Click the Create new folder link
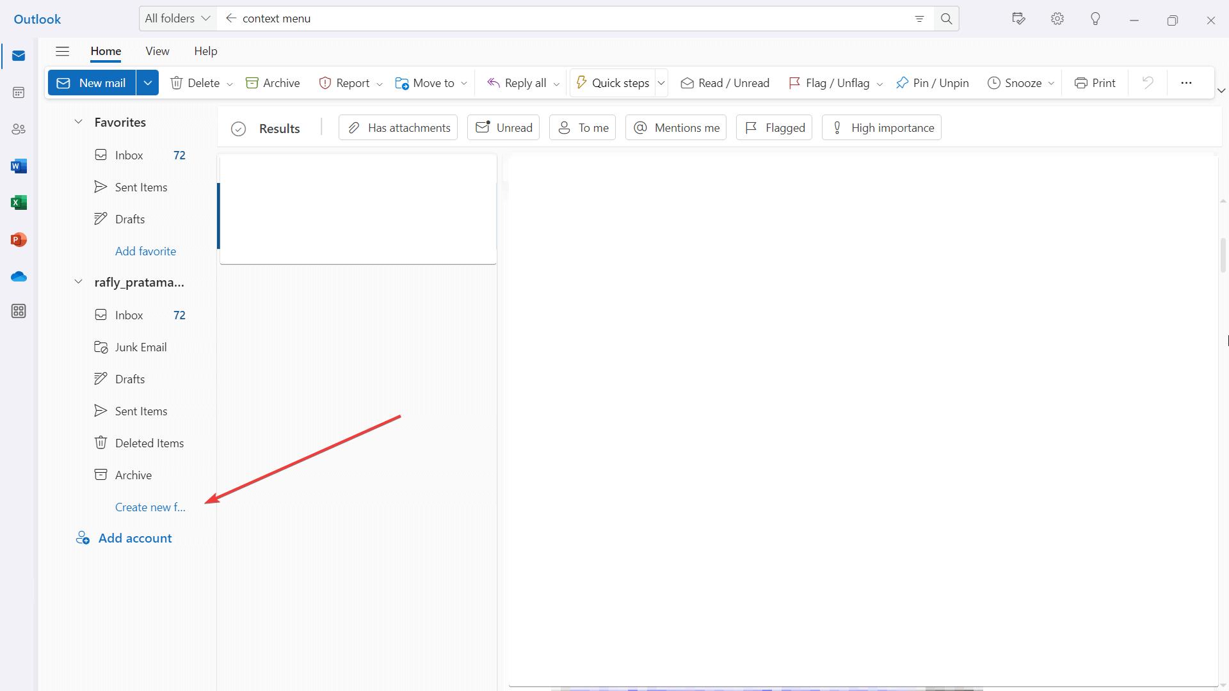 coord(150,507)
